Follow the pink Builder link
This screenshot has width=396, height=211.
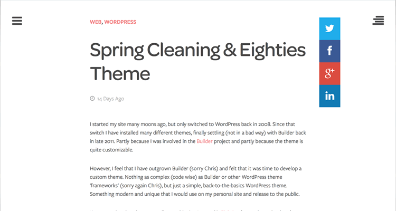click(204, 142)
